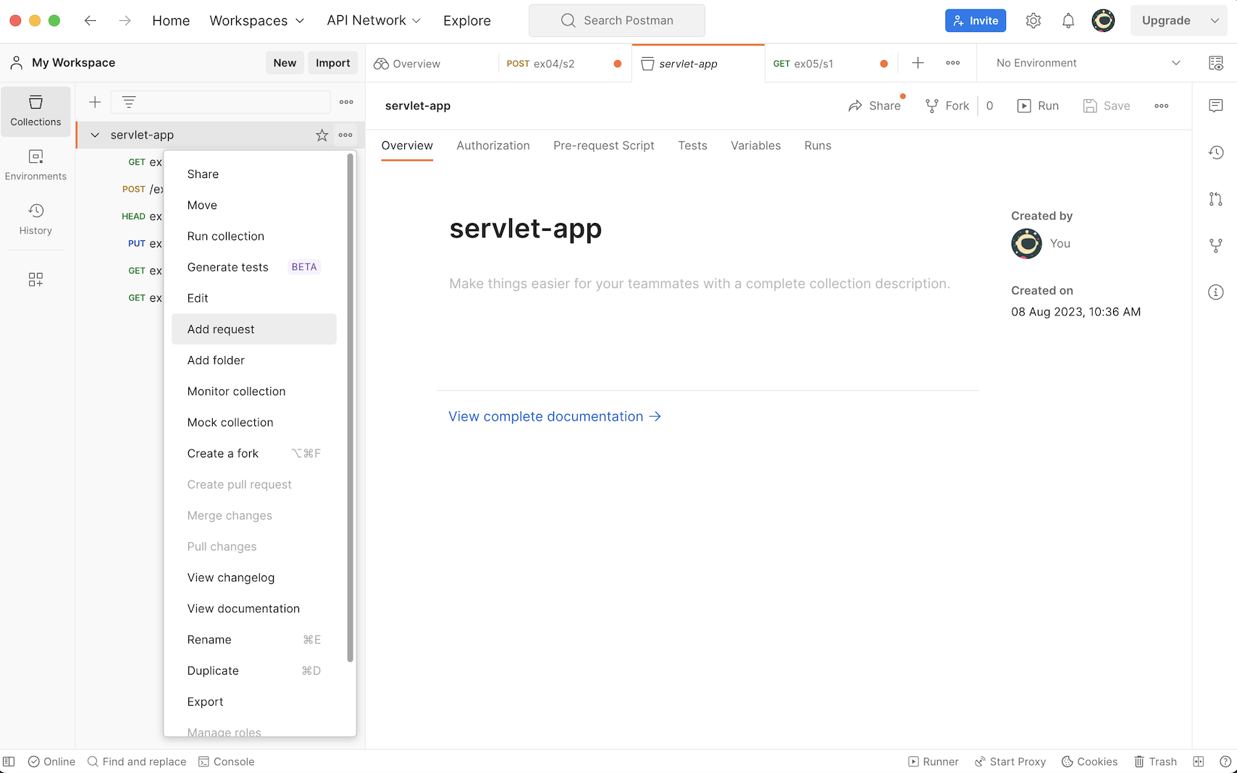Screen dimensions: 1237x773
Task: Open the Workspaces dropdown
Action: 256,21
